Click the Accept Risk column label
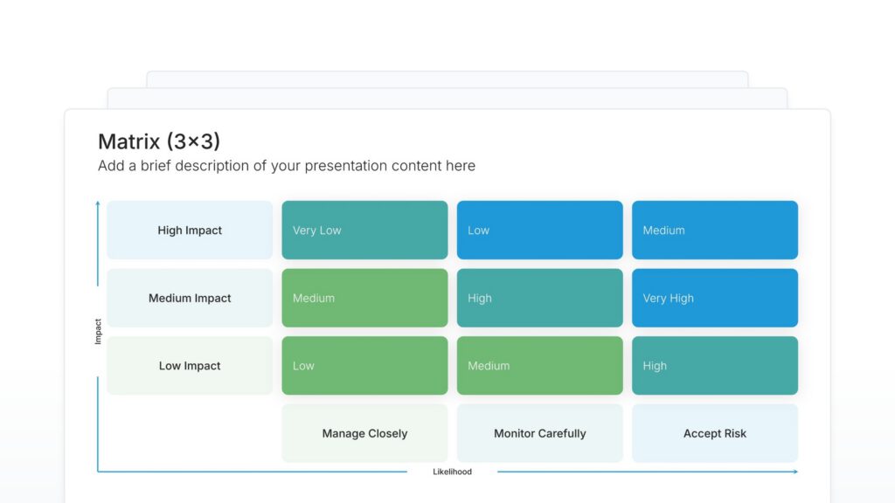 click(714, 433)
